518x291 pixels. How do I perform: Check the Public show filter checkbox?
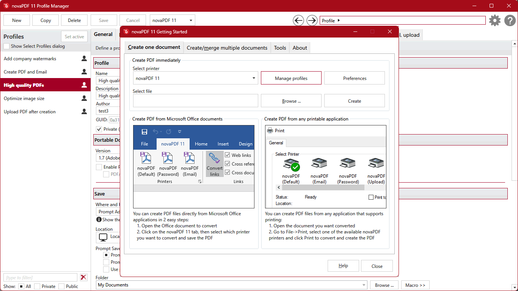coord(61,286)
